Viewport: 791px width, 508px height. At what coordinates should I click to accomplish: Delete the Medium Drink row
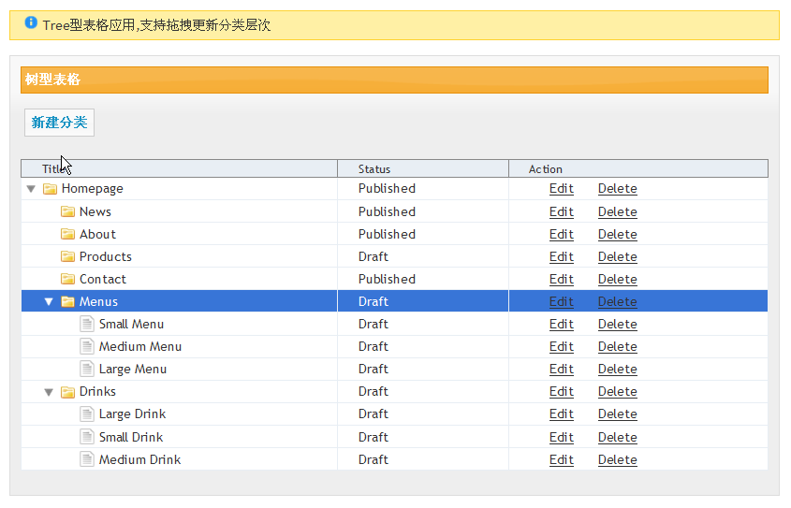pos(618,459)
